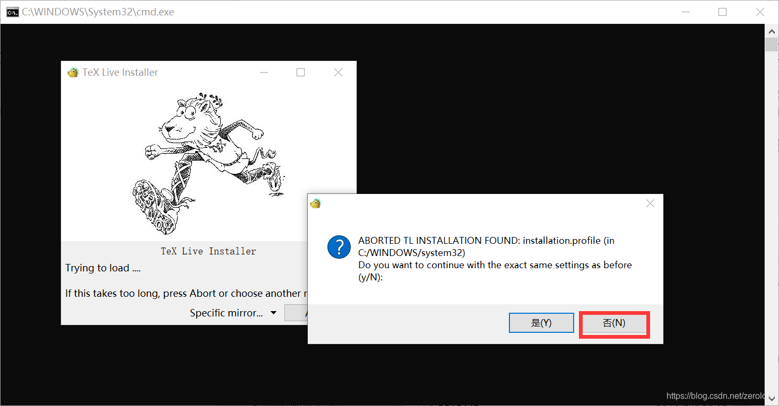Viewport: 779px width, 406px height.
Task: Click the cmd.exe window icon
Action: click(x=12, y=12)
